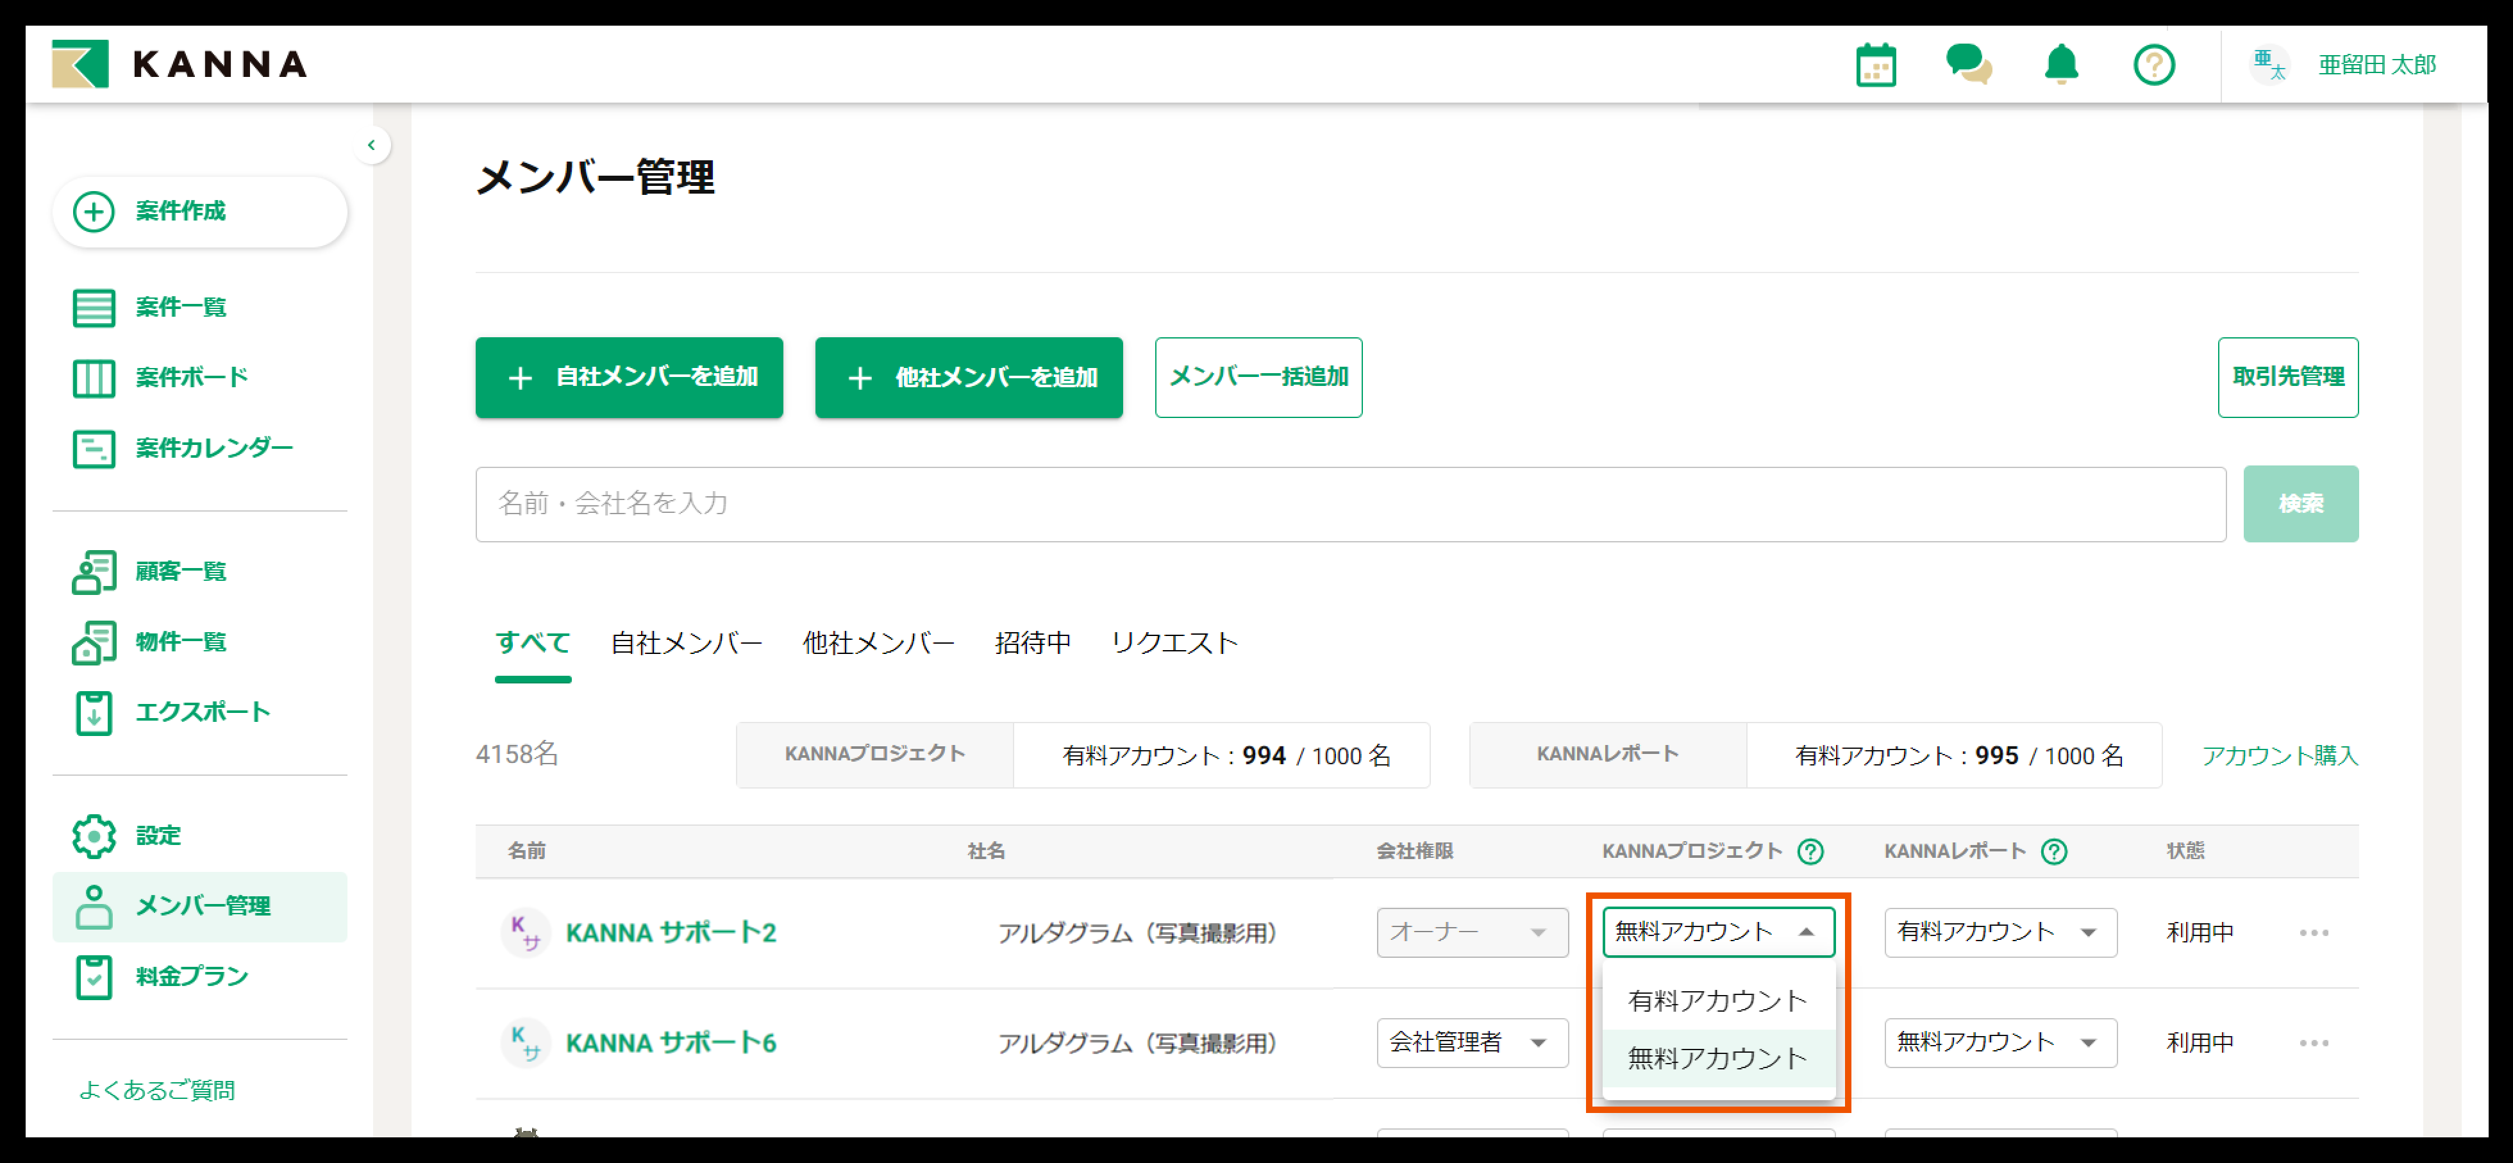
Task: Click the notification bell icon
Action: (x=2060, y=65)
